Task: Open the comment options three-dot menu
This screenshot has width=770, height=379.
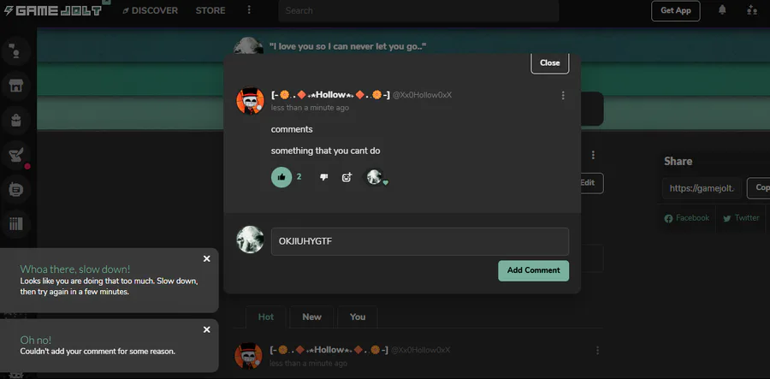Action: pyautogui.click(x=563, y=95)
